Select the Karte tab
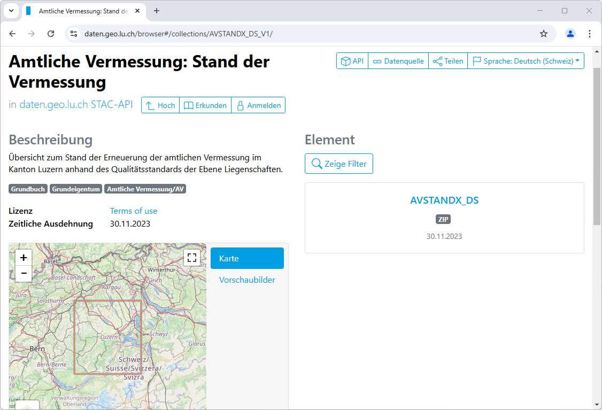The width and height of the screenshot is (602, 410). click(247, 258)
